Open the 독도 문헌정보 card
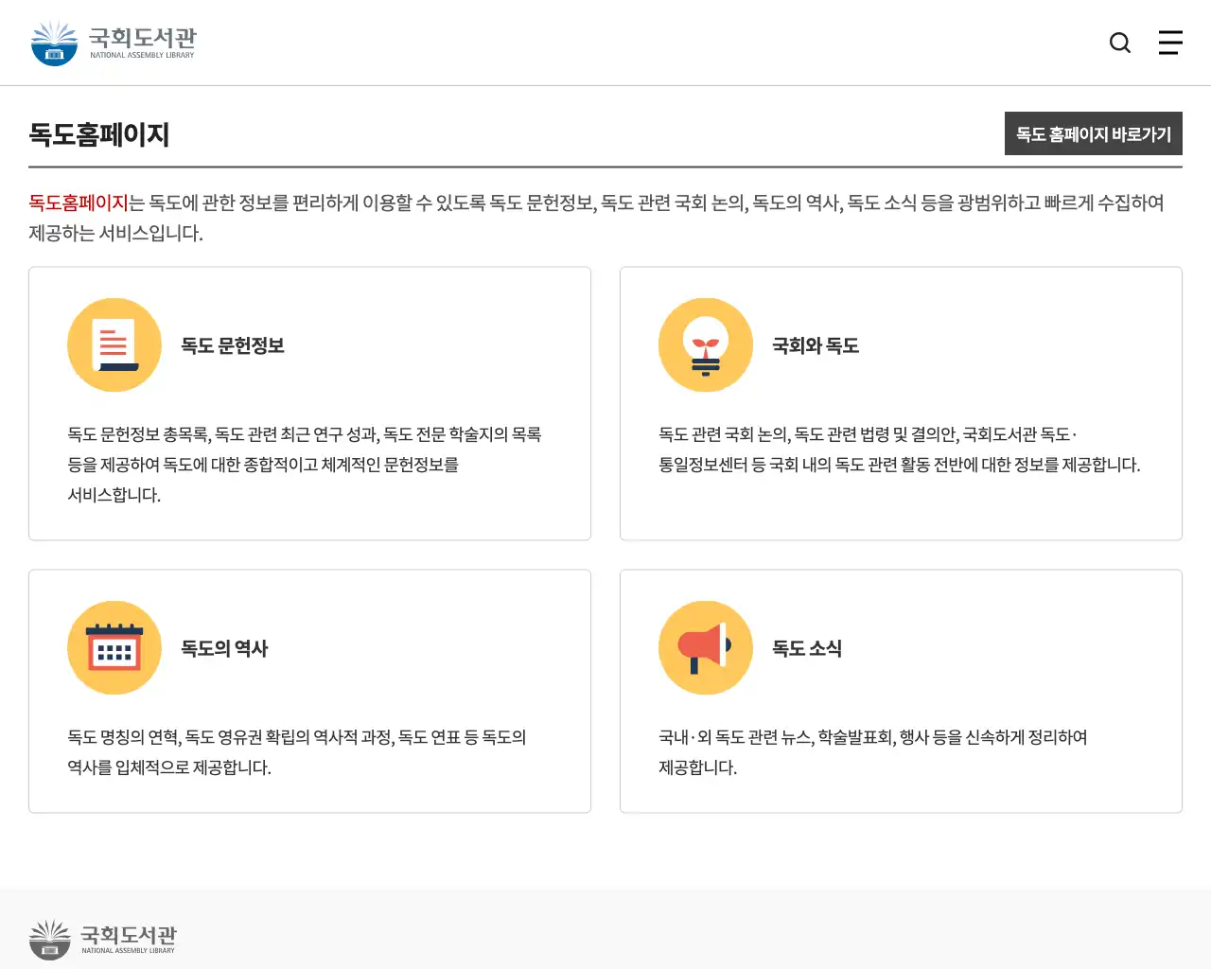The height and width of the screenshot is (969, 1211). [310, 403]
